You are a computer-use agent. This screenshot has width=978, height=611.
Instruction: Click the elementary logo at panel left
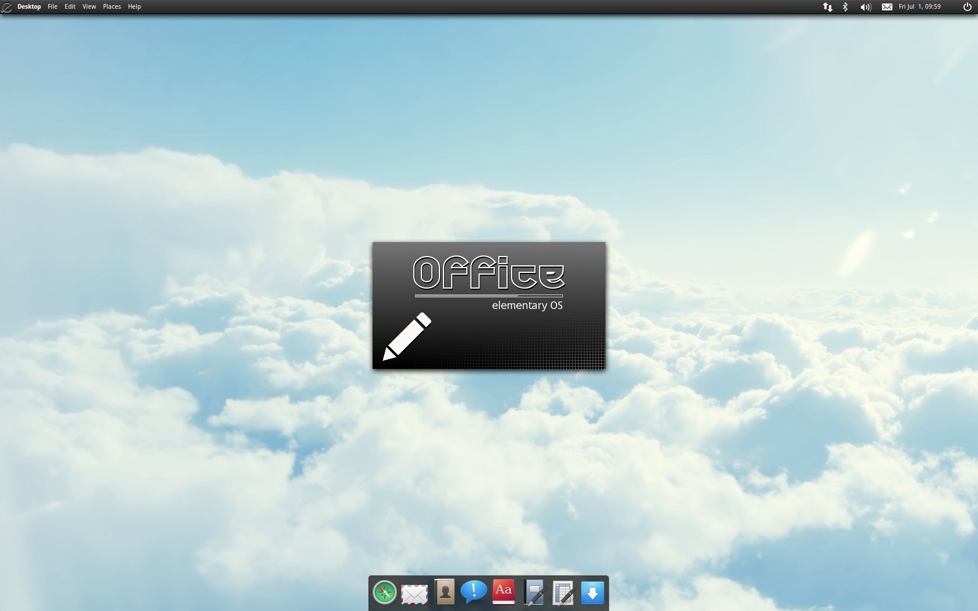[7, 7]
